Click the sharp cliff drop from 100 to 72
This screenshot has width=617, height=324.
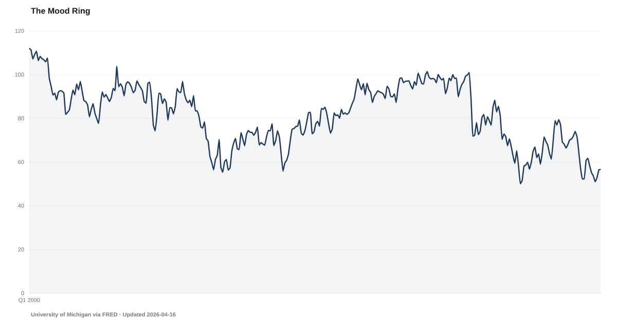click(x=472, y=103)
